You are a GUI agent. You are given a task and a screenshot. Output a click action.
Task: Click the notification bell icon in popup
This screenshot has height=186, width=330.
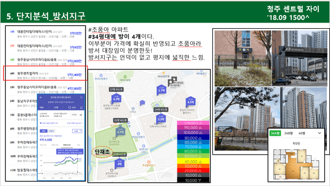click(81, 107)
